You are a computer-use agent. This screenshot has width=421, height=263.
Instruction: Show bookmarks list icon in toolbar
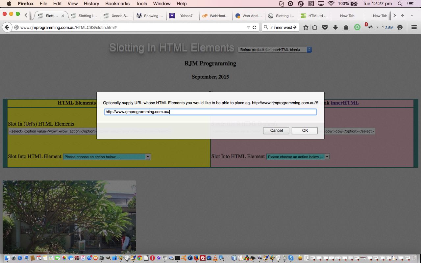click(x=315, y=28)
